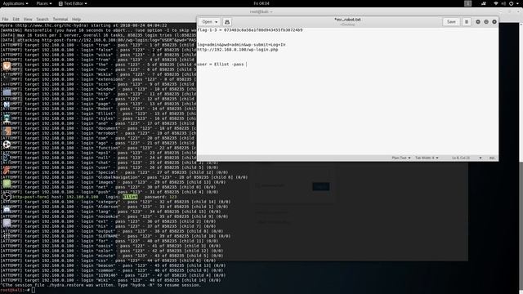This screenshot has height=294, width=523.
Task: Create a new document in Text Editor
Action: click(227, 22)
